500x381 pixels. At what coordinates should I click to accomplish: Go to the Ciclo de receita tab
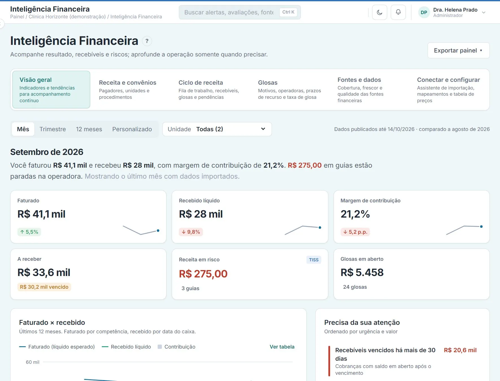[210, 89]
